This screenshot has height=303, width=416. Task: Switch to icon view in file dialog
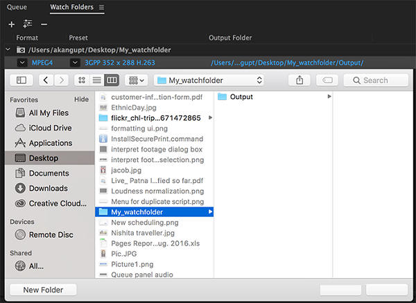[82, 80]
